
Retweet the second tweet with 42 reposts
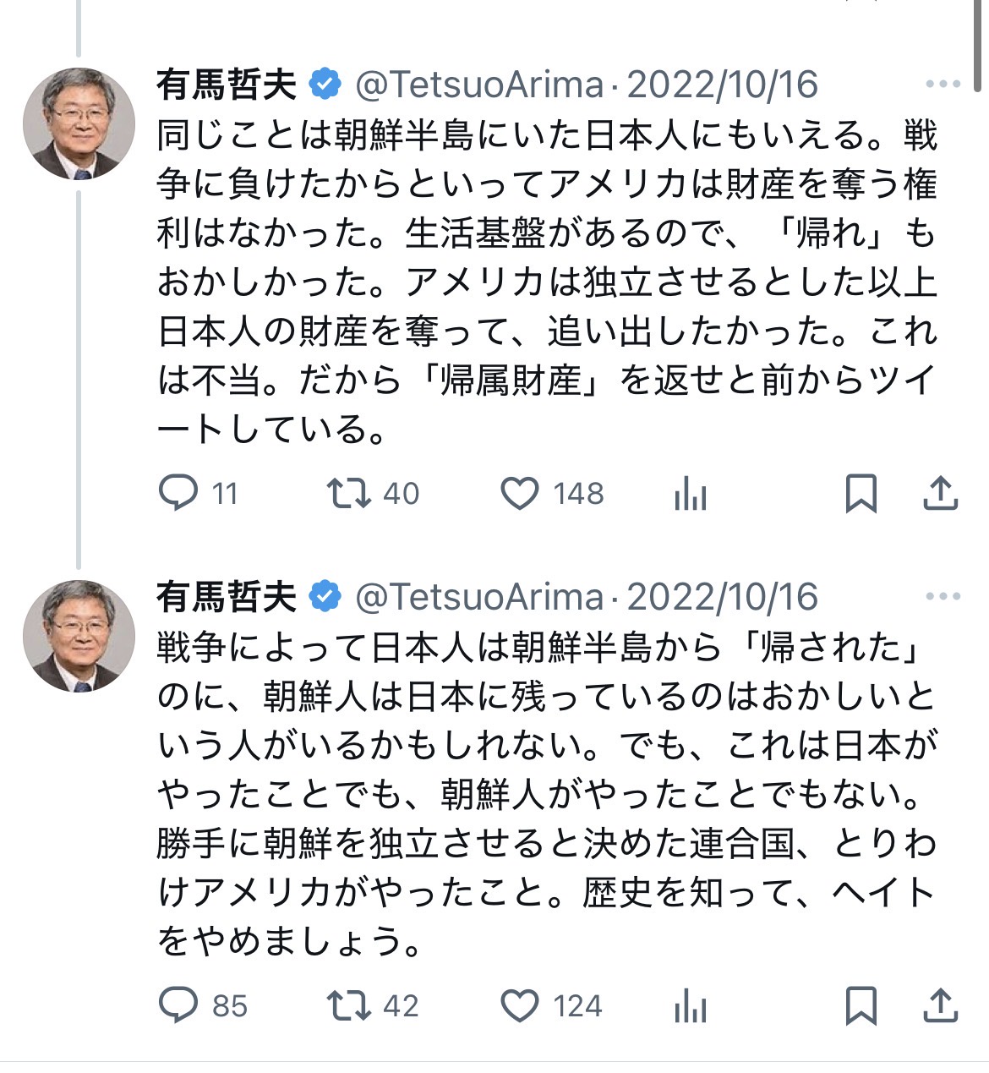coord(373,1005)
